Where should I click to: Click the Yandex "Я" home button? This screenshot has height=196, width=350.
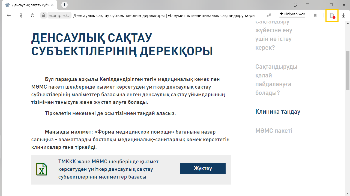point(21,16)
